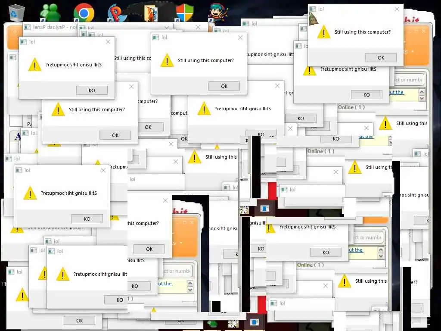
Task: Open the folder-with-document desktop shortcut
Action: [151, 13]
